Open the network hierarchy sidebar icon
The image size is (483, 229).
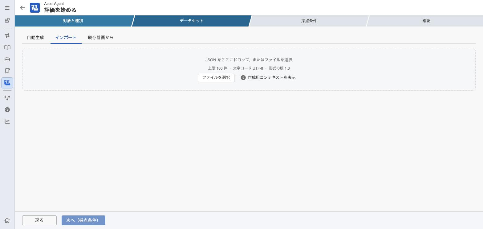[7, 98]
